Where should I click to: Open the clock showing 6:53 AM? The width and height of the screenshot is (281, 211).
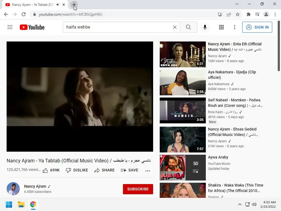click(x=268, y=204)
